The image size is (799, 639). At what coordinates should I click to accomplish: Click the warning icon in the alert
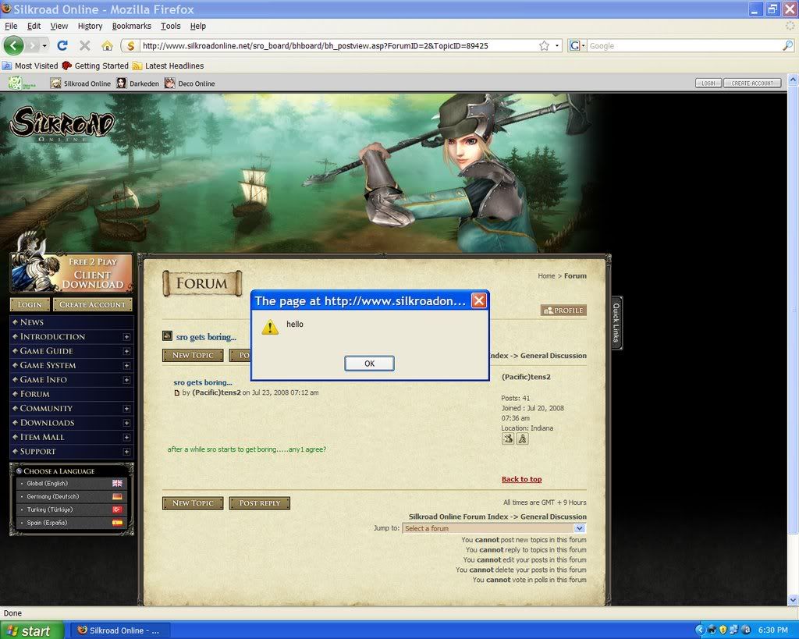(x=270, y=327)
